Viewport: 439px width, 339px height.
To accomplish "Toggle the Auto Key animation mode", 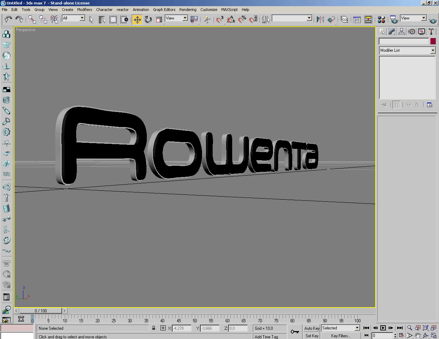I will 311,328.
